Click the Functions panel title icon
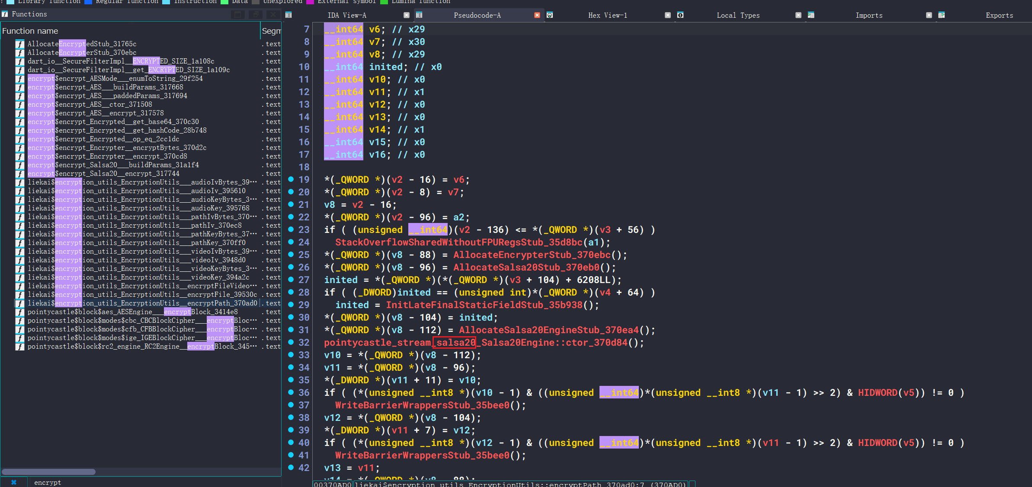 coord(5,14)
